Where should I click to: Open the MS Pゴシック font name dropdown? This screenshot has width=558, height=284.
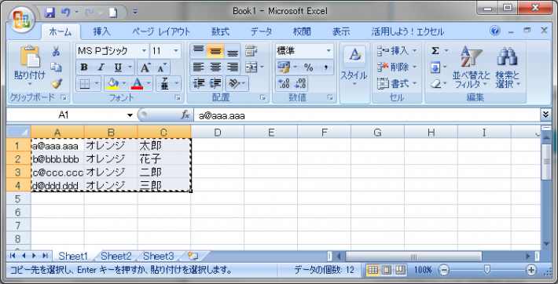(x=144, y=51)
